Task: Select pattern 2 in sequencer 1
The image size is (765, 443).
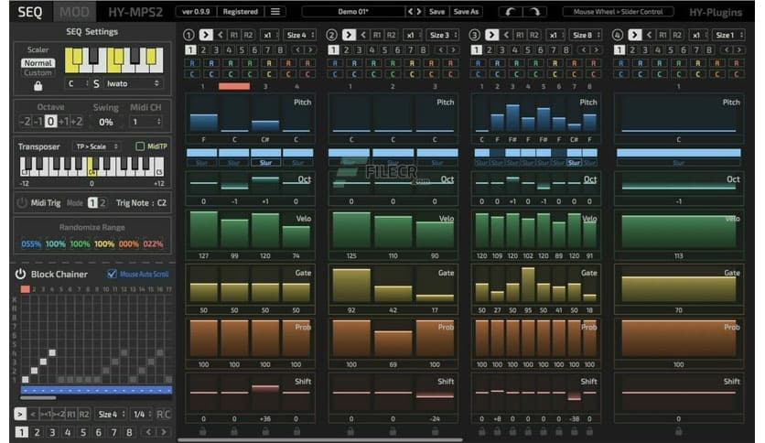Action: click(203, 49)
